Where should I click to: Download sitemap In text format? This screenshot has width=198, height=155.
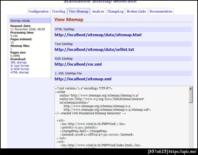pyautogui.click(x=20, y=66)
